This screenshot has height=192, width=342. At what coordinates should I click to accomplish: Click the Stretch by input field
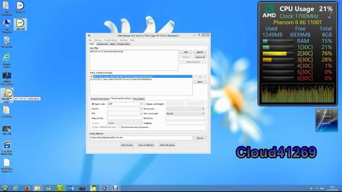click(x=185, y=118)
